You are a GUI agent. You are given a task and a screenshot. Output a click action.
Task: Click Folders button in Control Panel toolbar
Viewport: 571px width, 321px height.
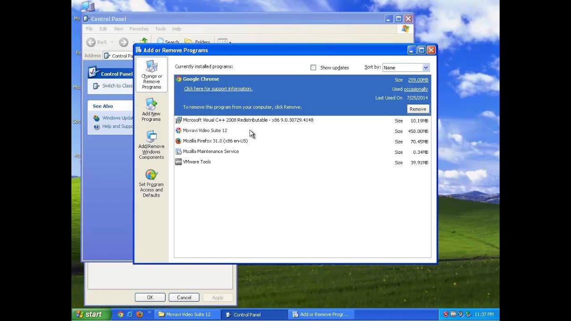[197, 42]
